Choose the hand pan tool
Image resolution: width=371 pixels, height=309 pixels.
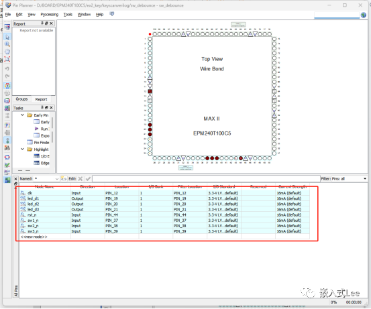pos(7,52)
